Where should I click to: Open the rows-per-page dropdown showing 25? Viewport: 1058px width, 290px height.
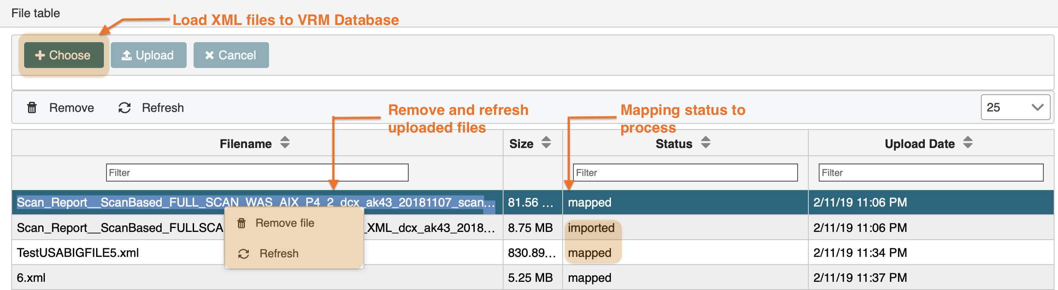(x=1015, y=108)
